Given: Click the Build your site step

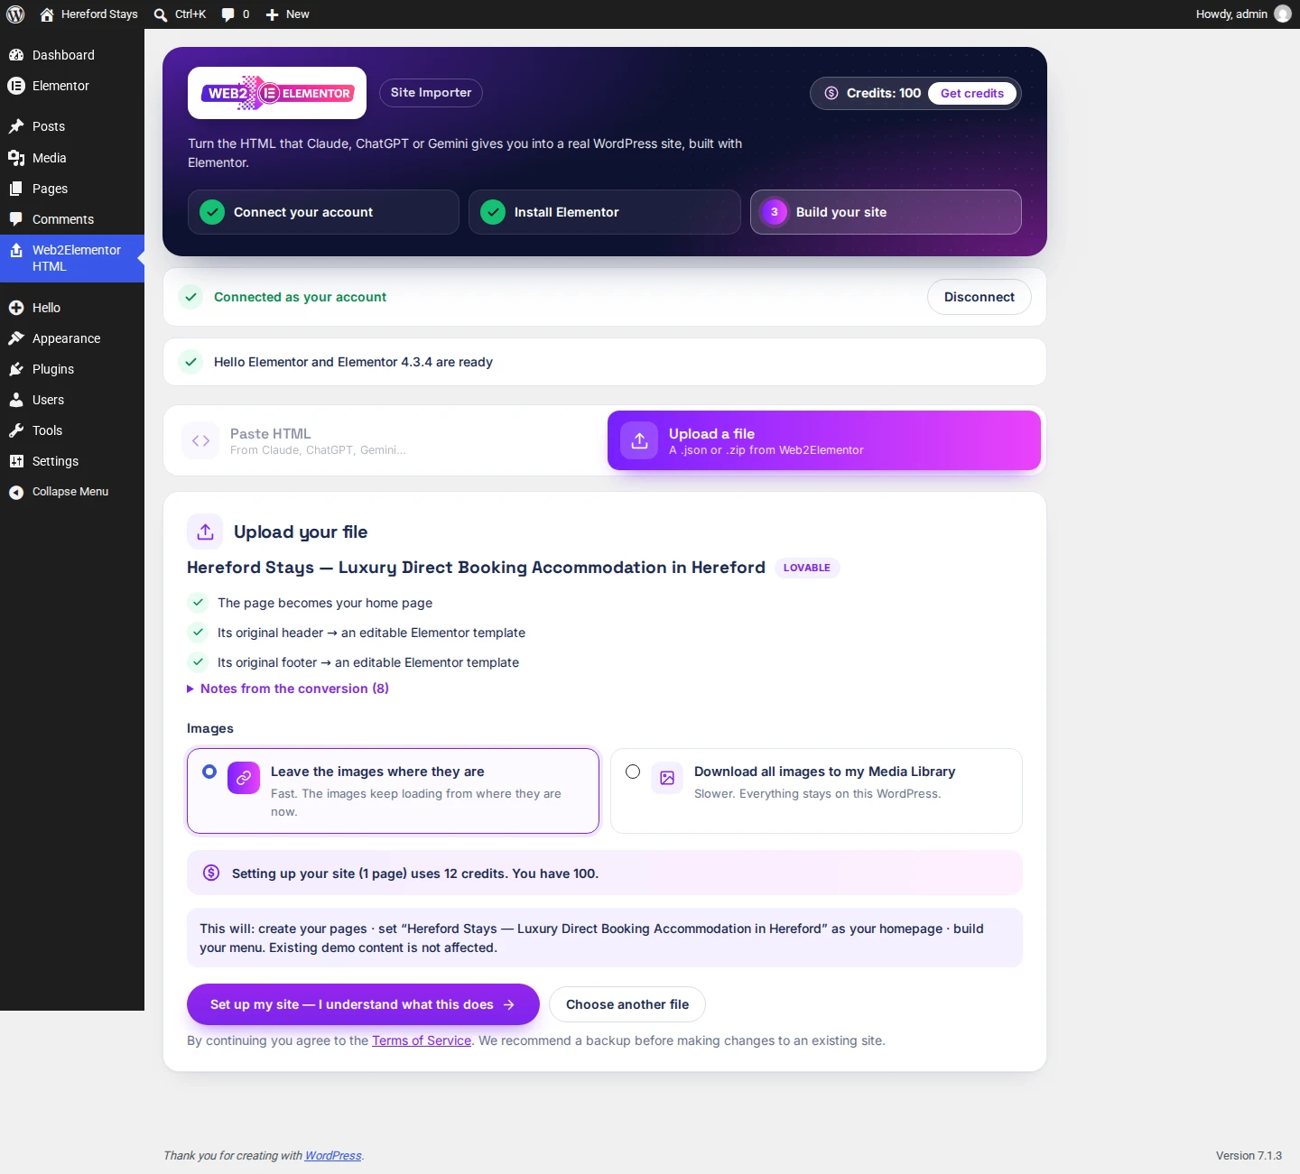Looking at the screenshot, I should pos(886,212).
